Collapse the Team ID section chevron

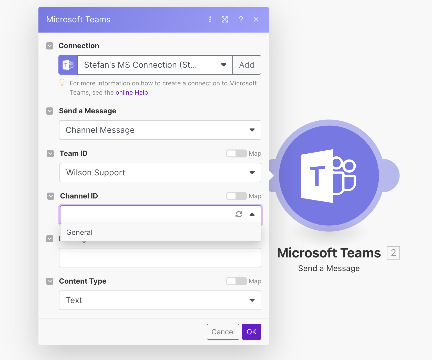click(50, 154)
